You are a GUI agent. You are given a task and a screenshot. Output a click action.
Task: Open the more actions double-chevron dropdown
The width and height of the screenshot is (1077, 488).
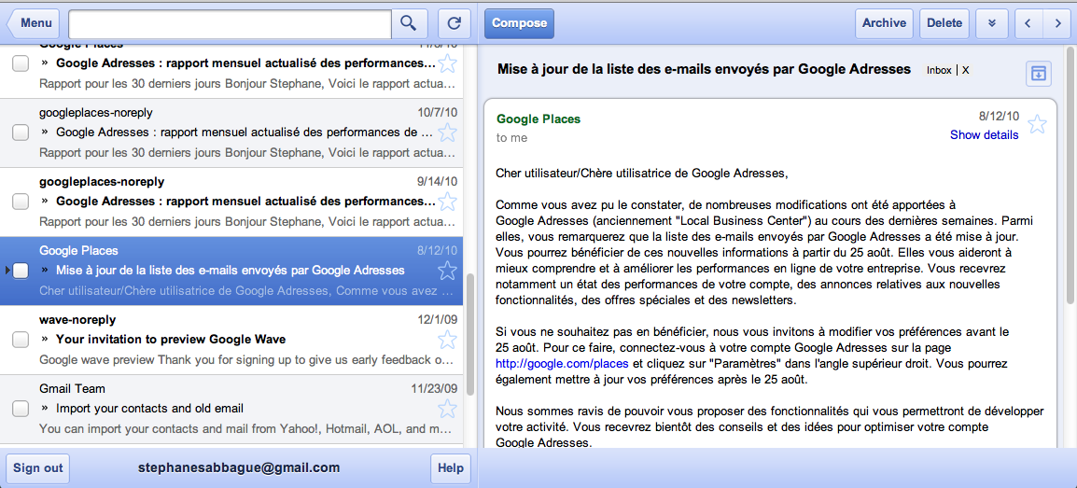[x=992, y=23]
